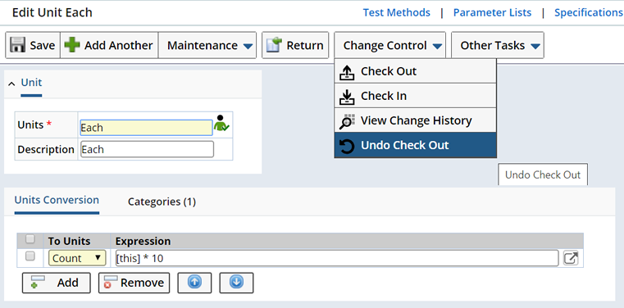Tick the header select-all checkbox
This screenshot has width=624, height=308.
click(30, 239)
